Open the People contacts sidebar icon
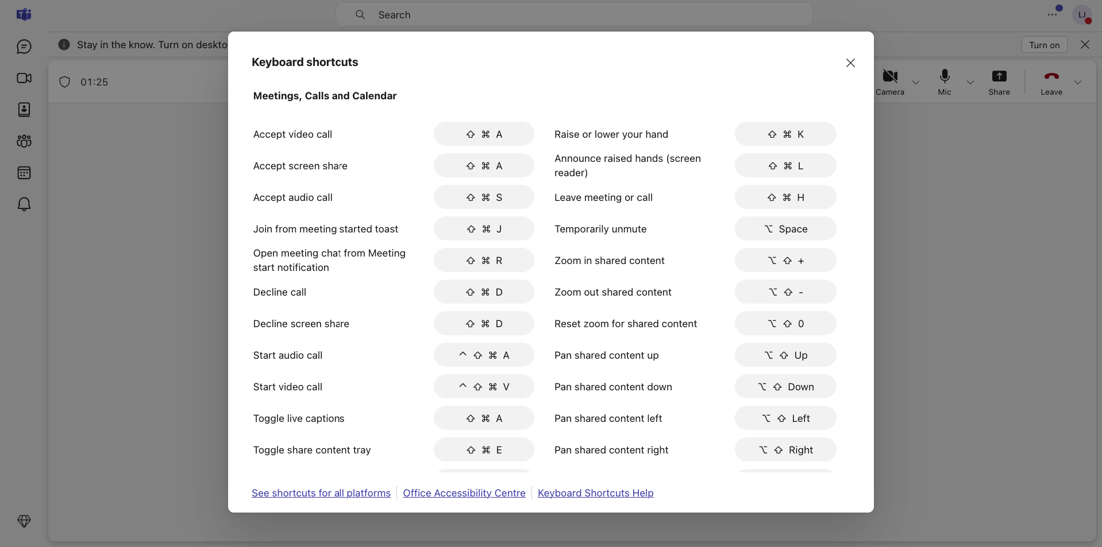Screen dimensions: 1102x547 (24, 110)
